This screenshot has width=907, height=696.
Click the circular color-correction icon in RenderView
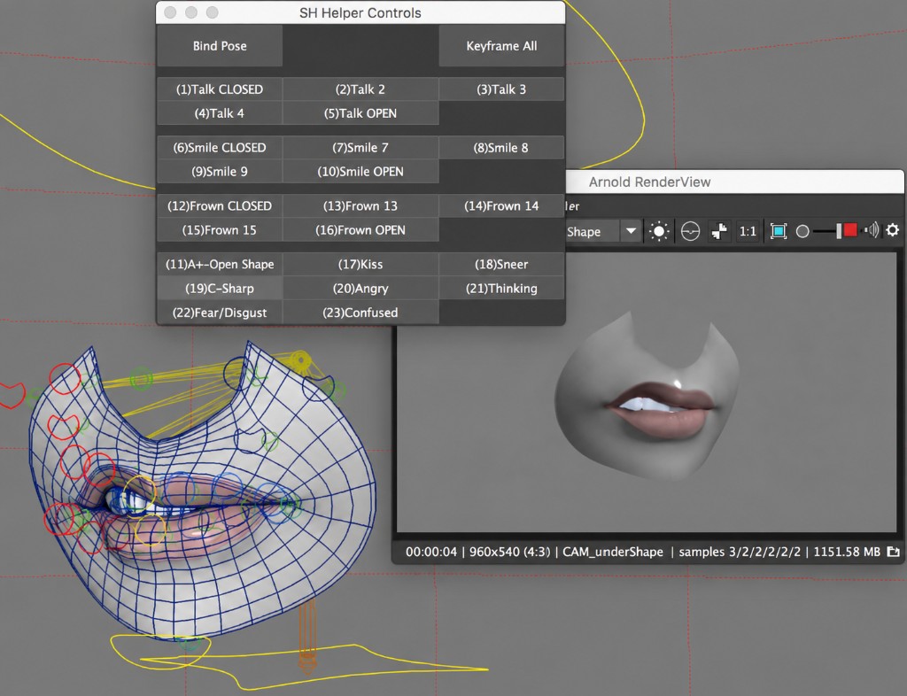point(690,231)
